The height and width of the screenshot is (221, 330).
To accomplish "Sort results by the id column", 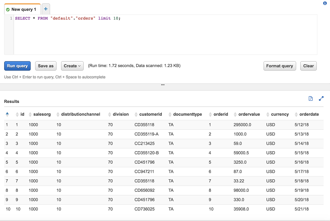I will [x=22, y=114].
